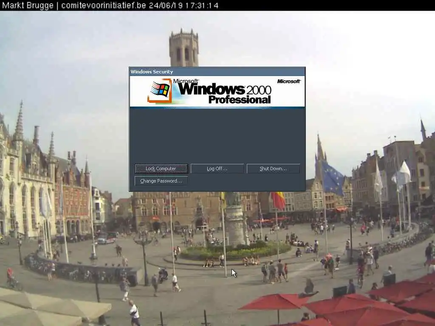Select the Log Off... button

click(217, 169)
